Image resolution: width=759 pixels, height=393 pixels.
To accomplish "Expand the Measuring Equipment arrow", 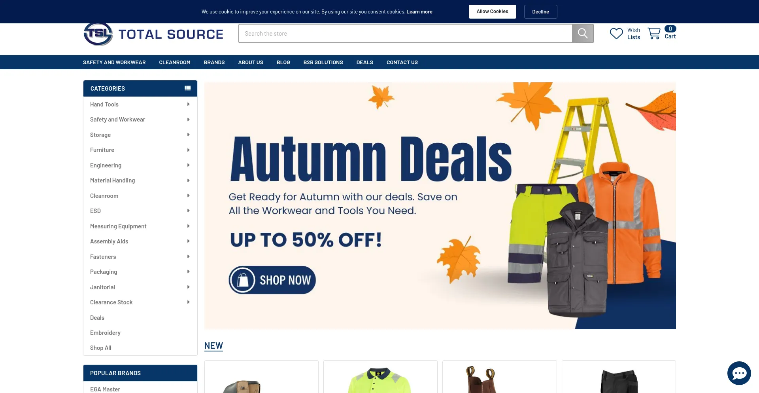I will pos(188,226).
